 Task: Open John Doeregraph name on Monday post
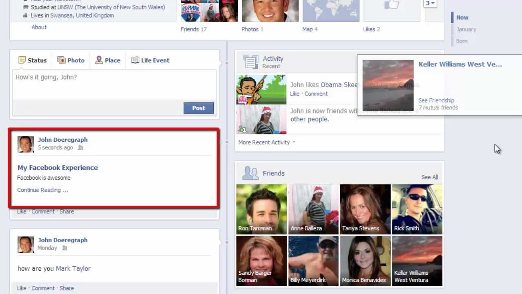[x=62, y=240]
